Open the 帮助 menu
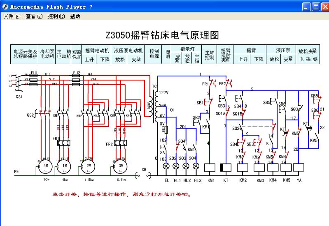This screenshot has height=226, width=329. point(75,16)
